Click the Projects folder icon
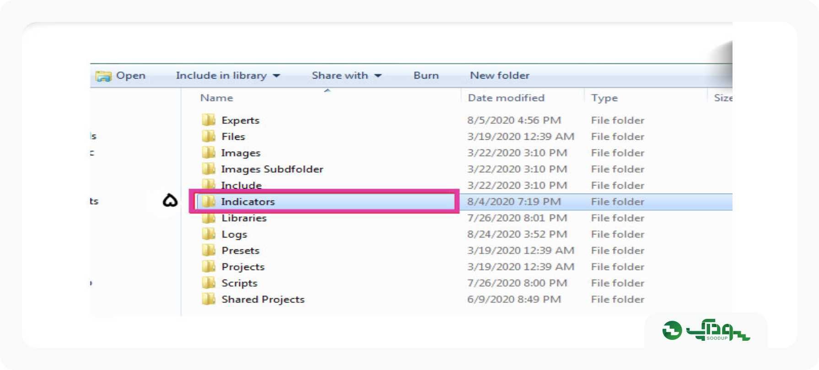This screenshot has height=370, width=819. tap(209, 266)
